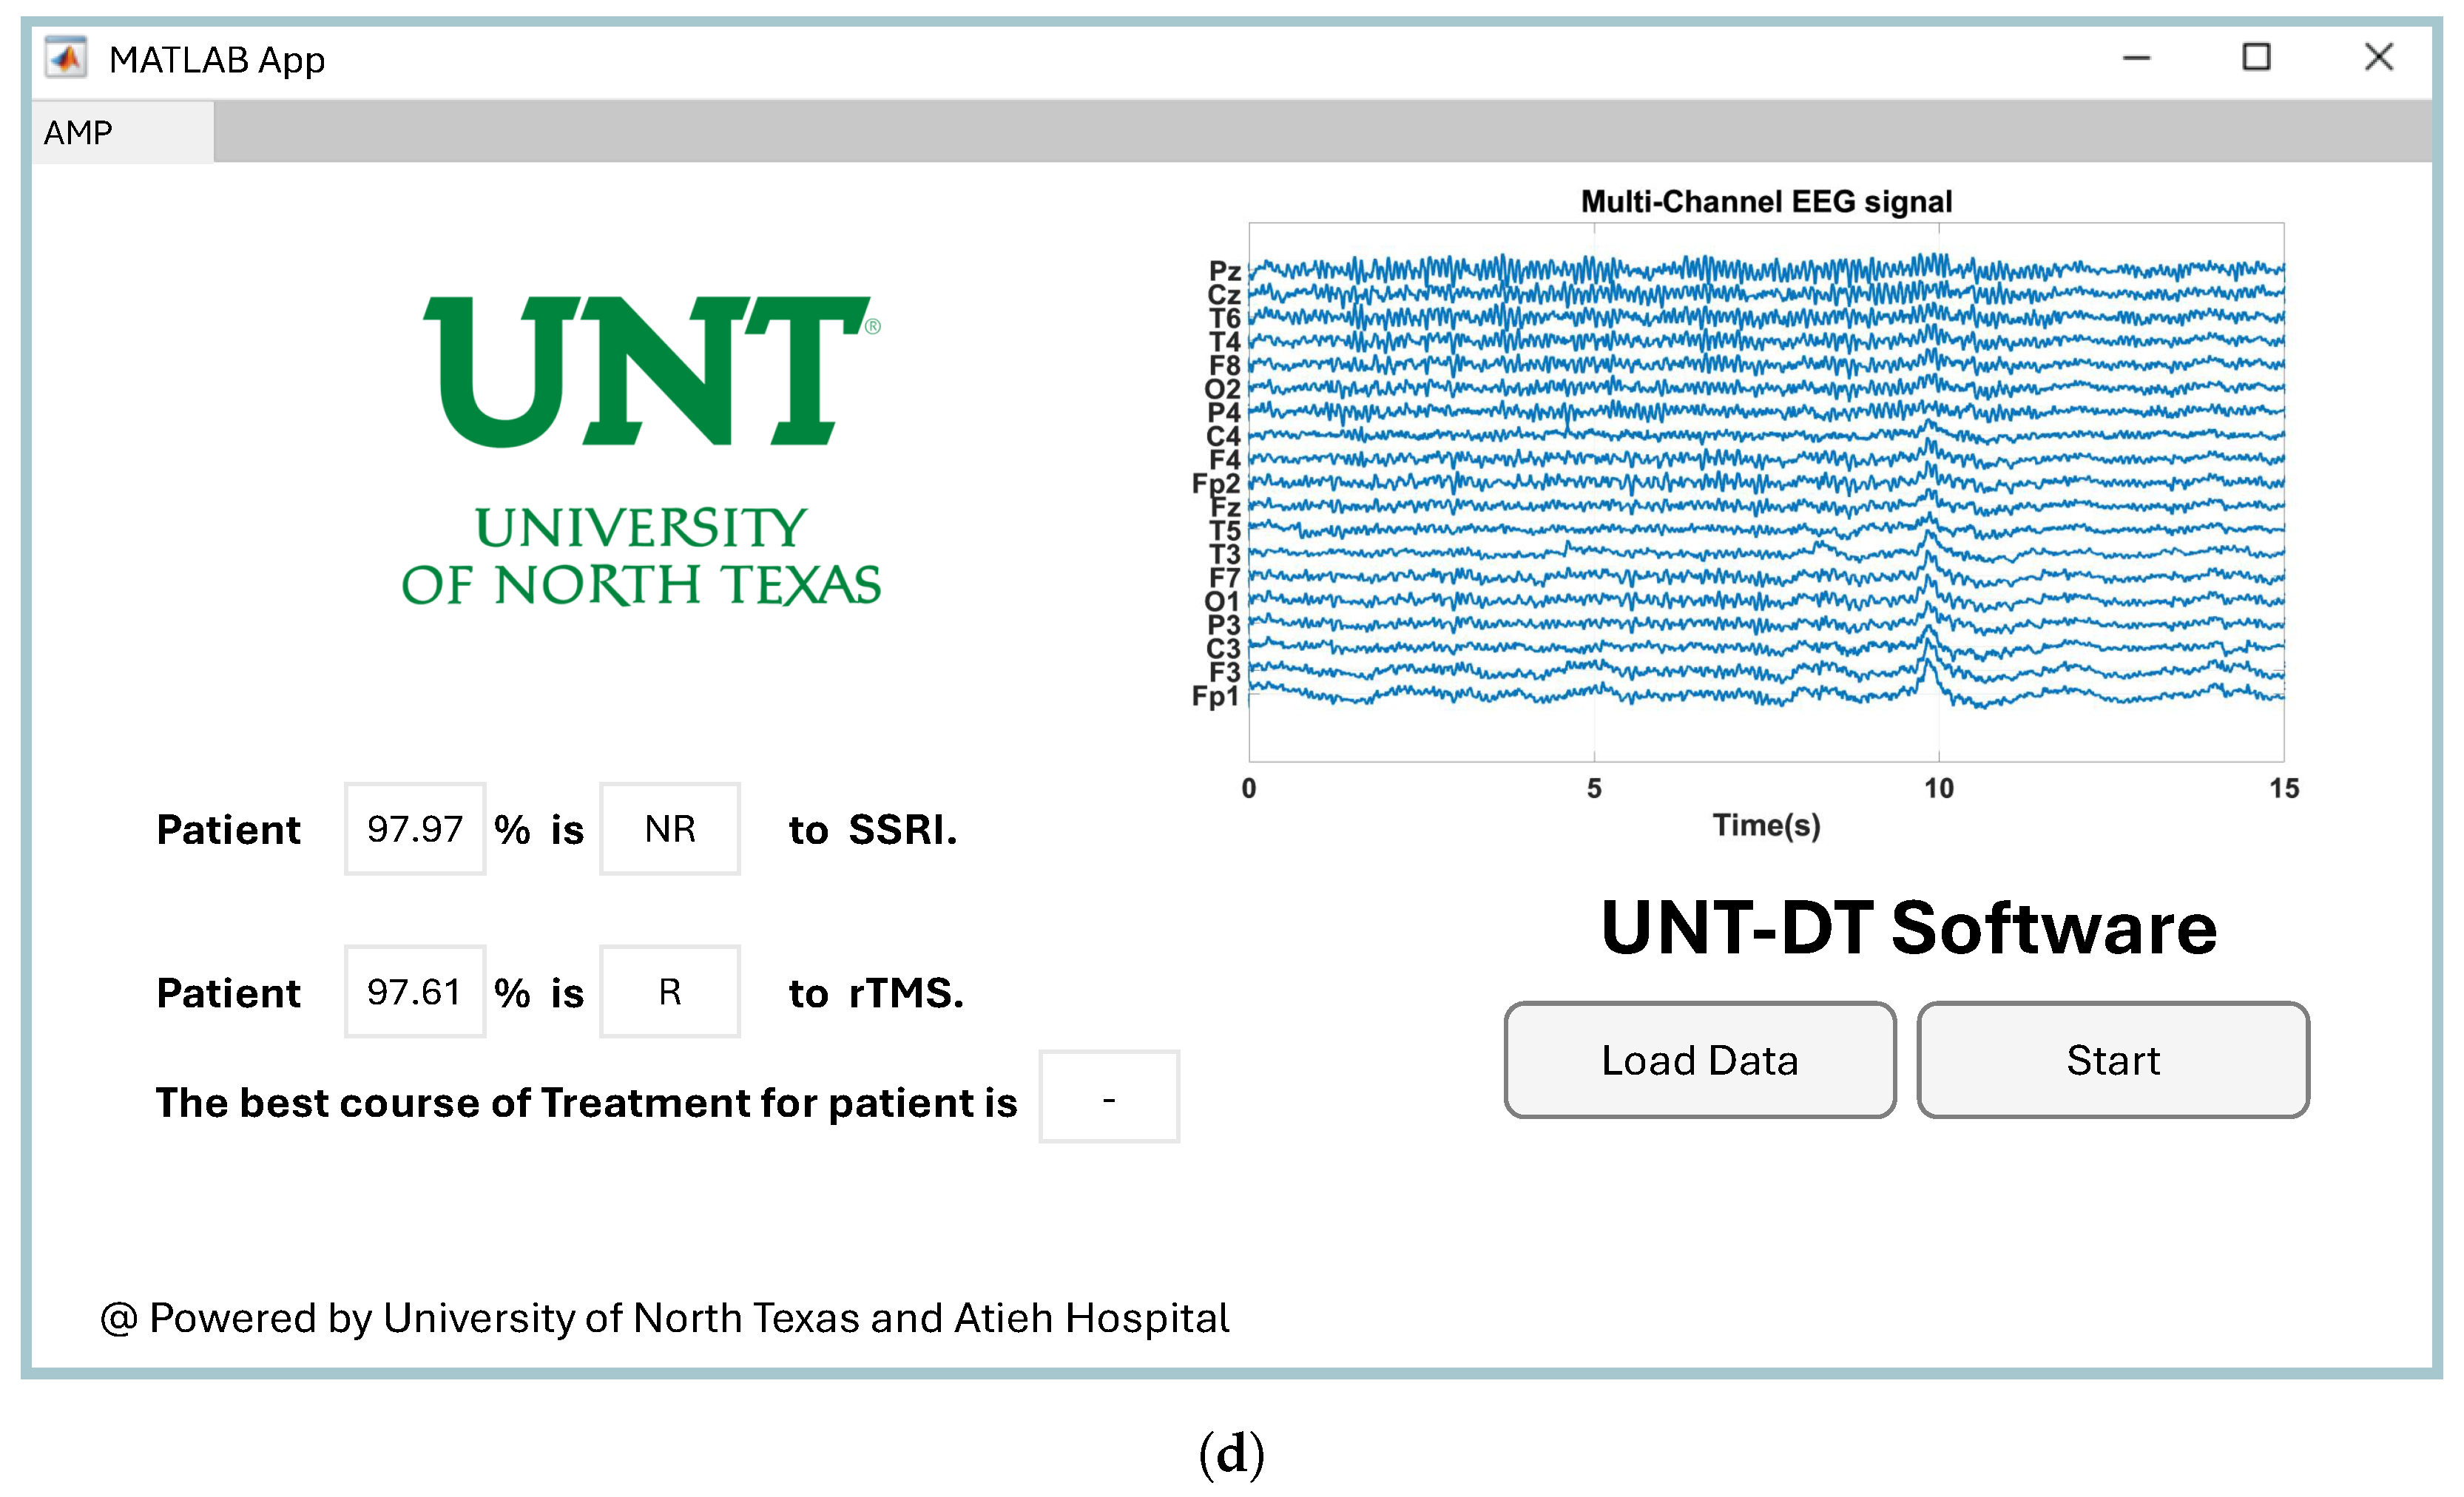Click the O1 channel label on EEG plot
This screenshot has height=1497, width=2464.
tap(1222, 602)
